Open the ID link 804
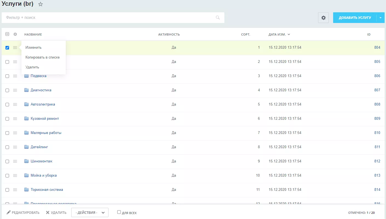 tap(377, 48)
